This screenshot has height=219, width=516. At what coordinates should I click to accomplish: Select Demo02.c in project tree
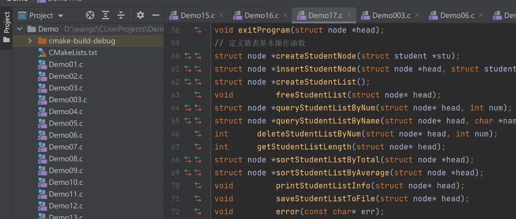pos(66,76)
